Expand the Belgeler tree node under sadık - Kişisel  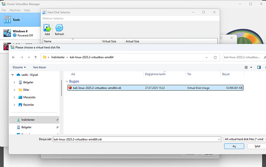14,83
